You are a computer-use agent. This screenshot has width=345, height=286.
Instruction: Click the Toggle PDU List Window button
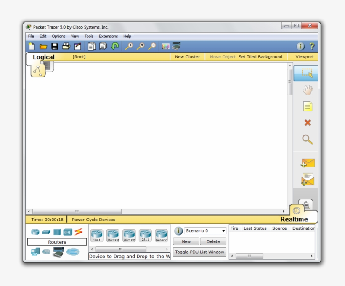click(x=199, y=252)
